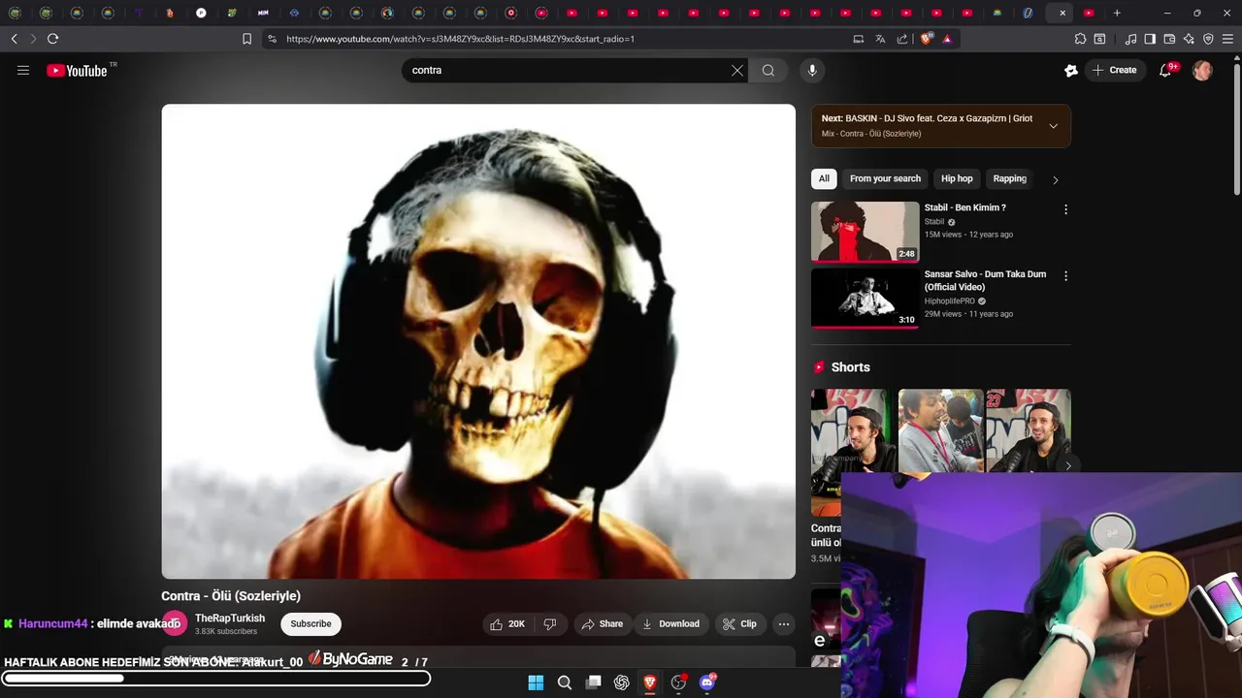
Task: Select the From your search chip
Action: [x=885, y=178]
